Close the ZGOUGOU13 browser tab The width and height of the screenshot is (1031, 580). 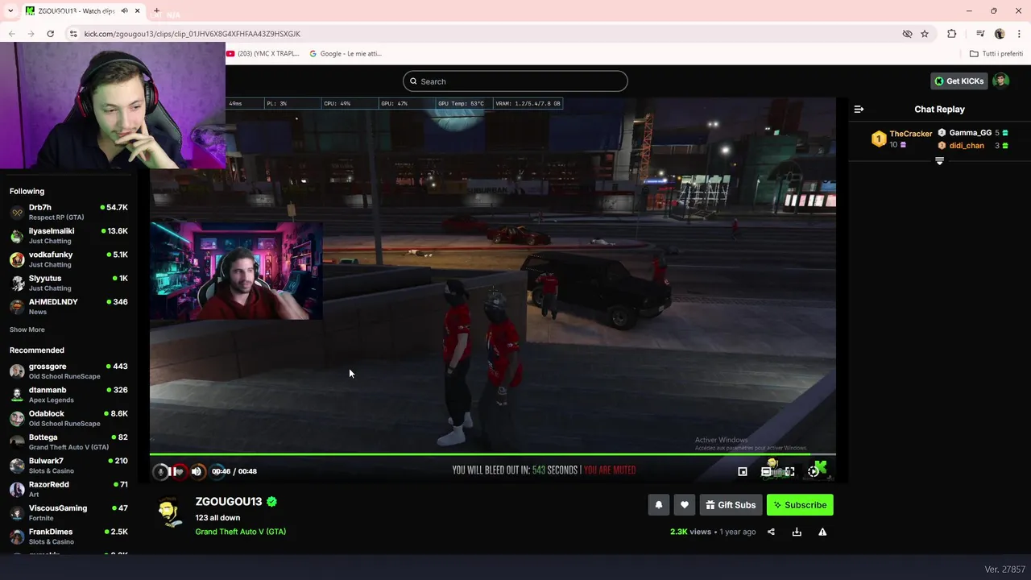tap(137, 10)
